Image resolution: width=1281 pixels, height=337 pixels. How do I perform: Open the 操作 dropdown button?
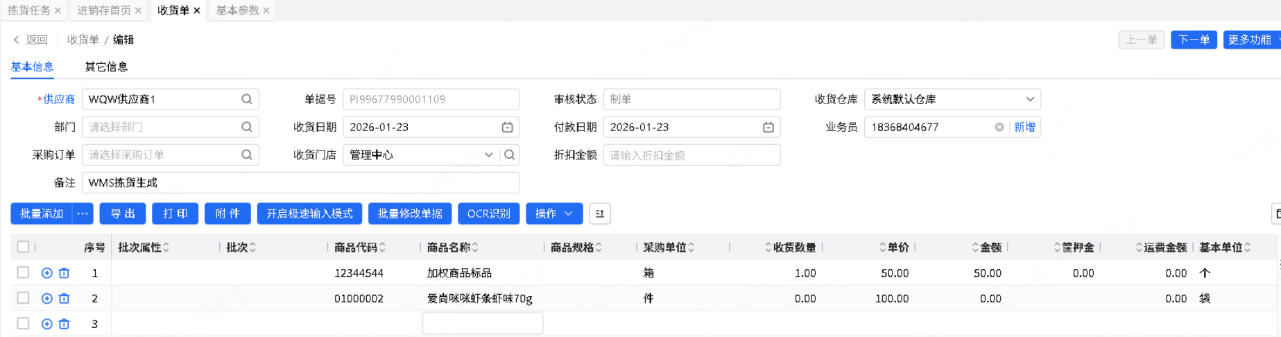(554, 214)
